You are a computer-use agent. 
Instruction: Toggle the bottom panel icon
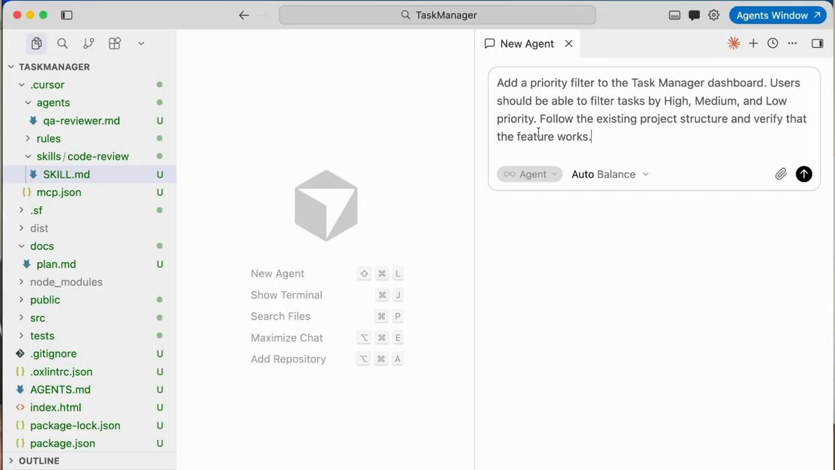(675, 15)
